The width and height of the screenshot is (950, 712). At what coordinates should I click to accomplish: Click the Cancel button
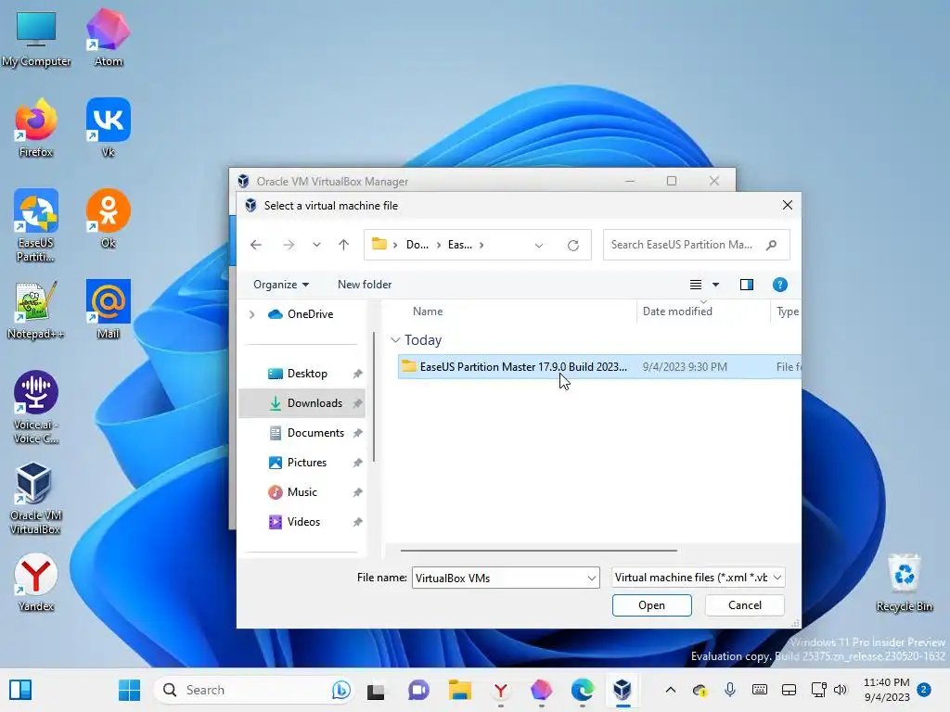click(745, 605)
